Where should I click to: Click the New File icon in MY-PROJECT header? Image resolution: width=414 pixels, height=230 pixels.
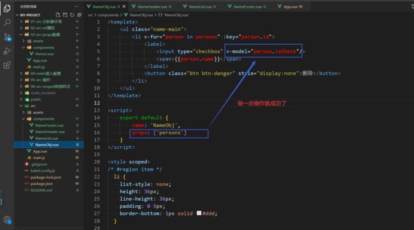pyautogui.click(x=58, y=15)
